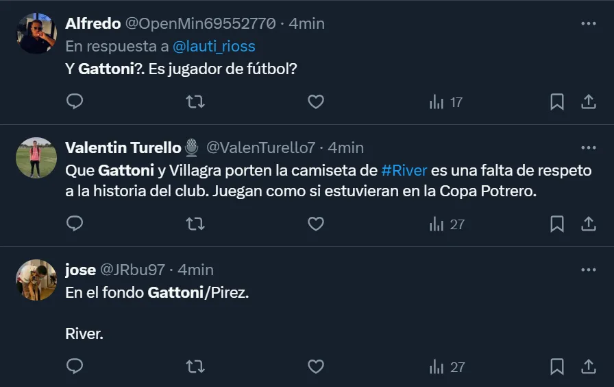
Task: Expand more options on Valentin Turello's tweet
Action: 588,148
